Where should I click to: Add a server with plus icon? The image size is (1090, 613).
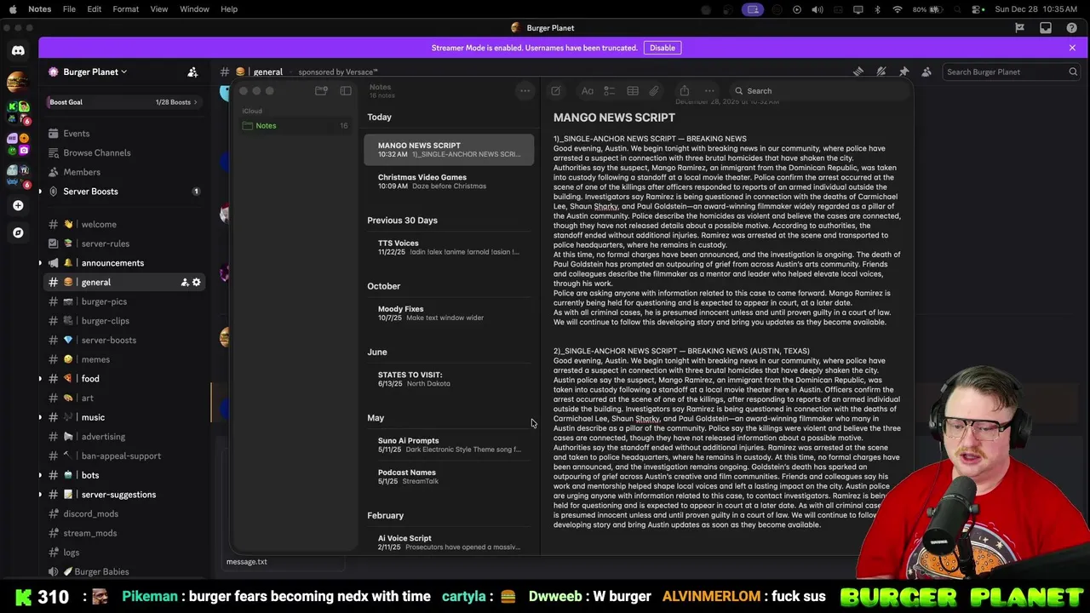[x=18, y=205]
